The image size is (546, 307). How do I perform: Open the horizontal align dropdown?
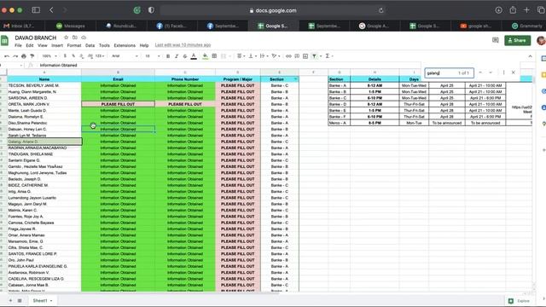point(241,56)
